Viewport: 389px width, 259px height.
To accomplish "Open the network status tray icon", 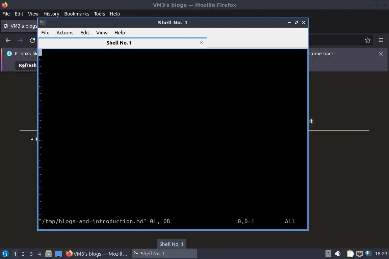I will [x=360, y=254].
